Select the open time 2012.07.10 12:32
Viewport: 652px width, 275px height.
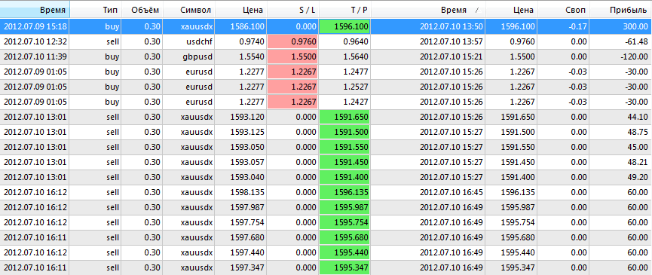[x=35, y=42]
